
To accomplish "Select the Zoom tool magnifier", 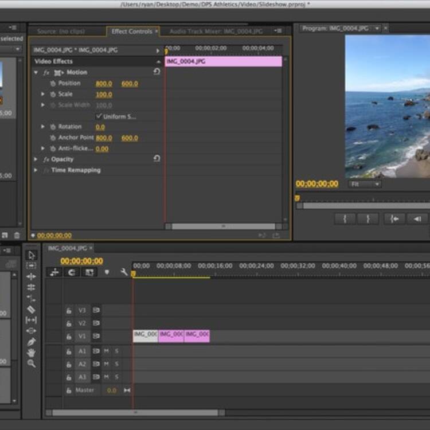I will [31, 363].
